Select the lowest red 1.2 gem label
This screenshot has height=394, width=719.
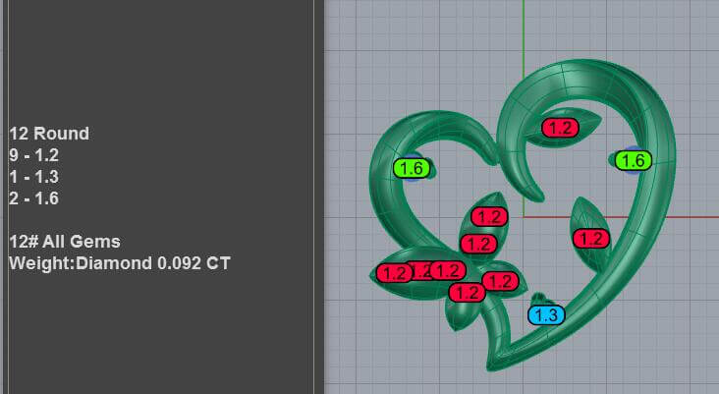point(467,292)
